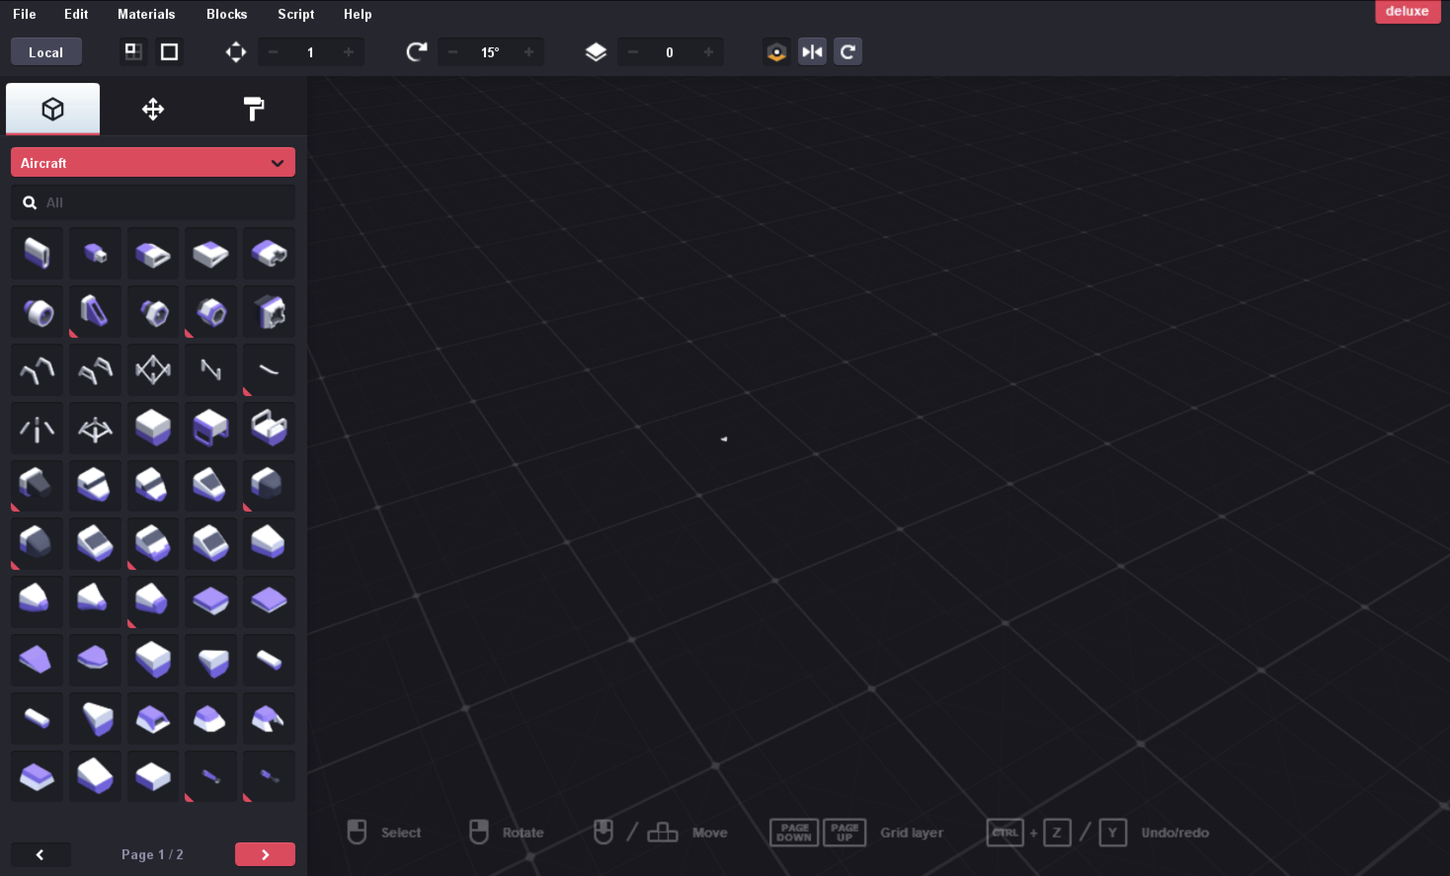Switch to the move/transform tab
1450x876 pixels.
pos(153,110)
